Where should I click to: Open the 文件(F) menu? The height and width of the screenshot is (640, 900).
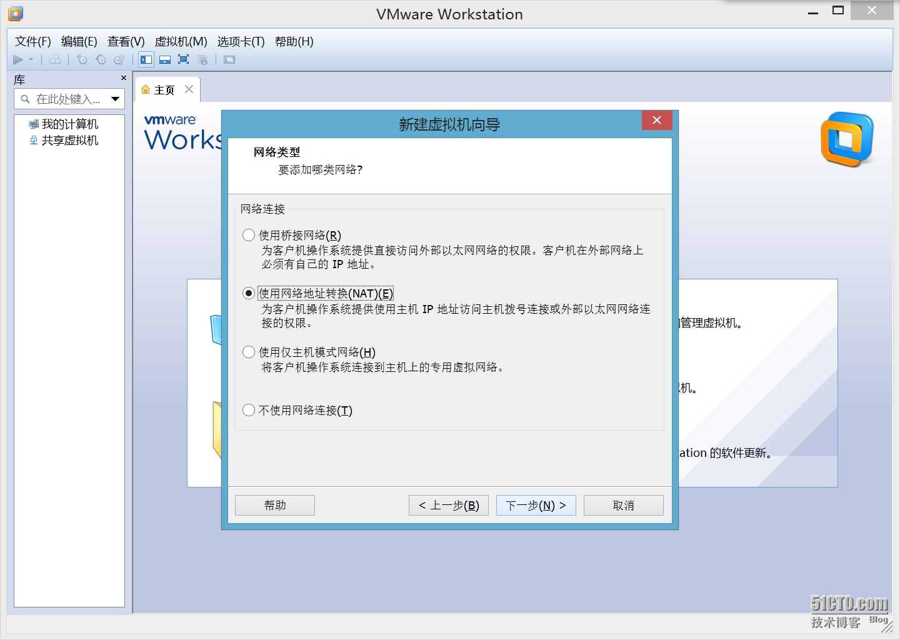33,41
